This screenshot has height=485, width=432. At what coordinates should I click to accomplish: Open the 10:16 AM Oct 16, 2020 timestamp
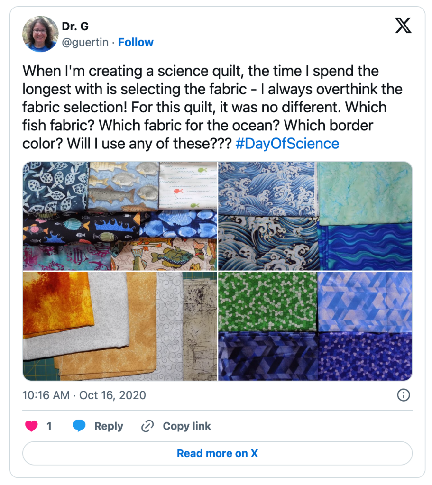pos(84,395)
